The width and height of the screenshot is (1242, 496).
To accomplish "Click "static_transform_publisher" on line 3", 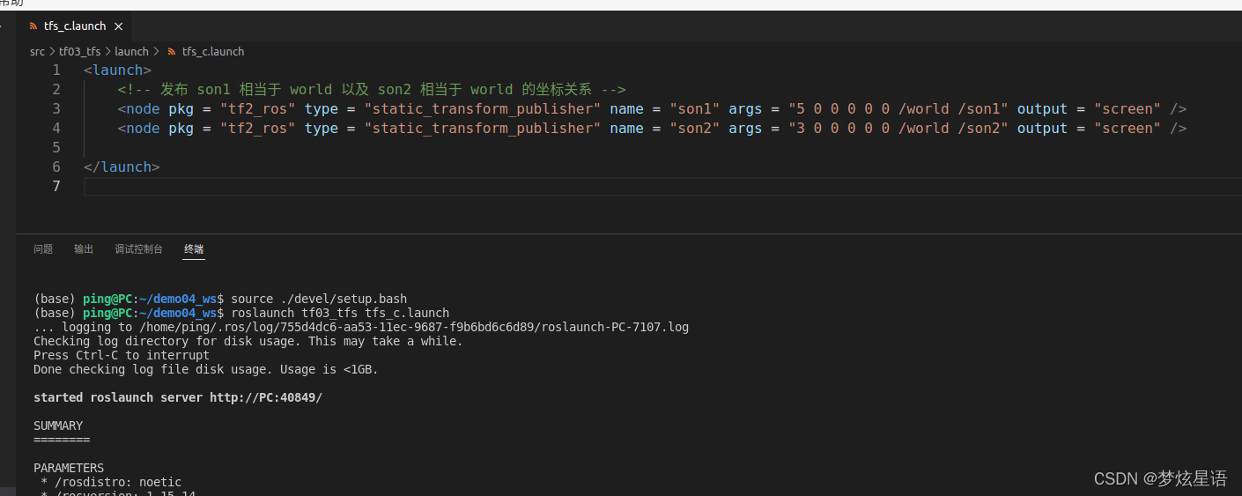I will pos(481,109).
